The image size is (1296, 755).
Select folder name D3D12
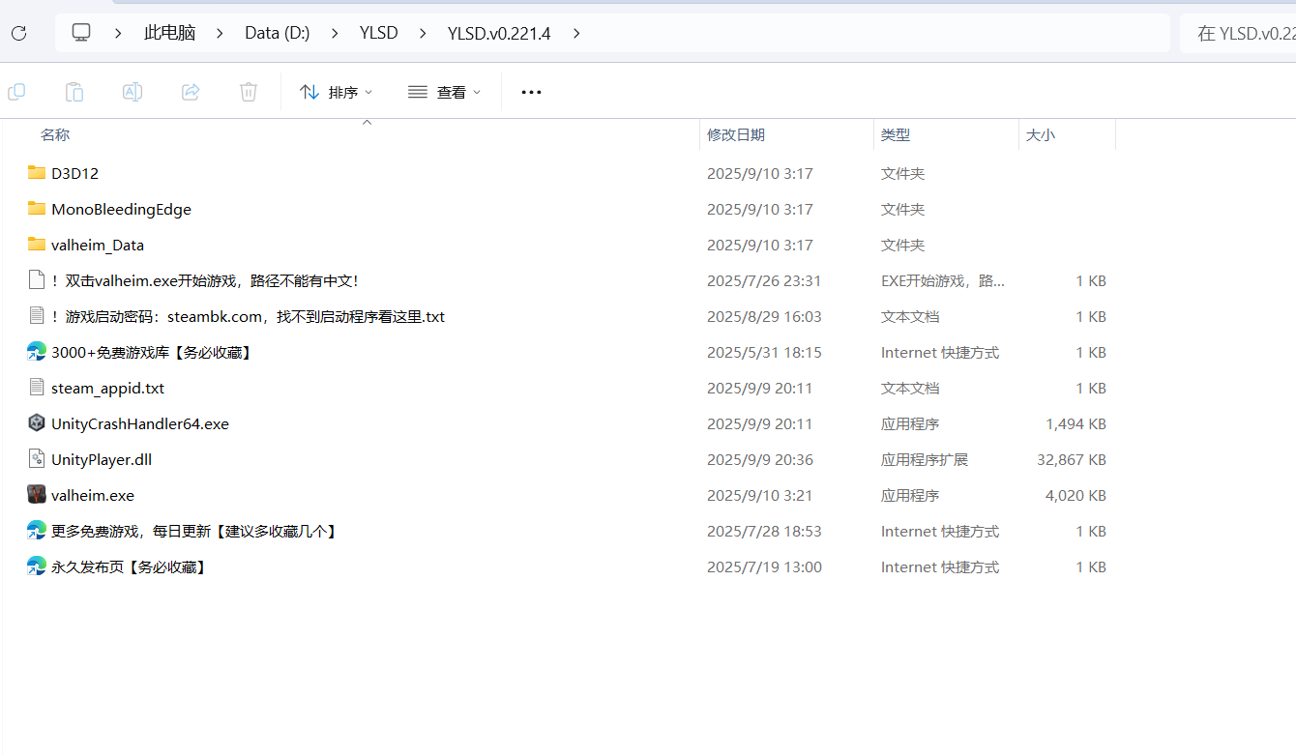(x=74, y=173)
